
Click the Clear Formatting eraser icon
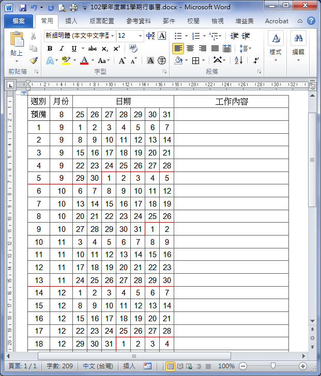click(x=133, y=49)
